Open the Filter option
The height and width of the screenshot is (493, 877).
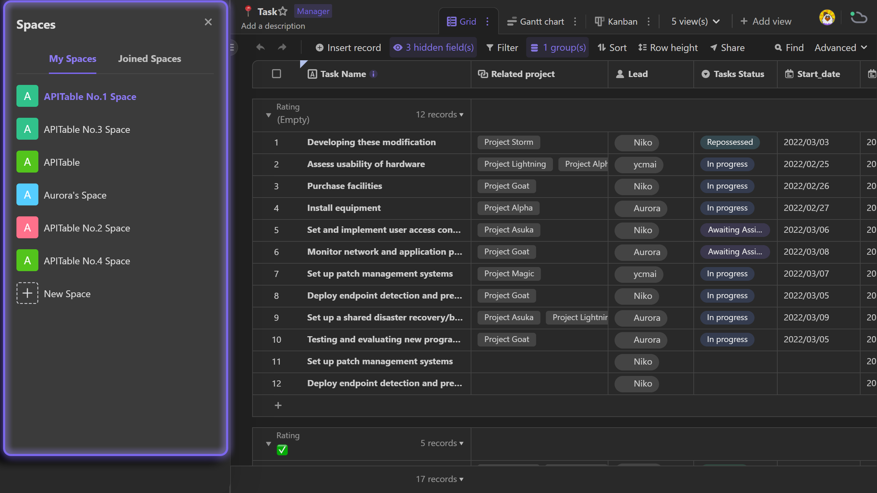[x=502, y=48]
